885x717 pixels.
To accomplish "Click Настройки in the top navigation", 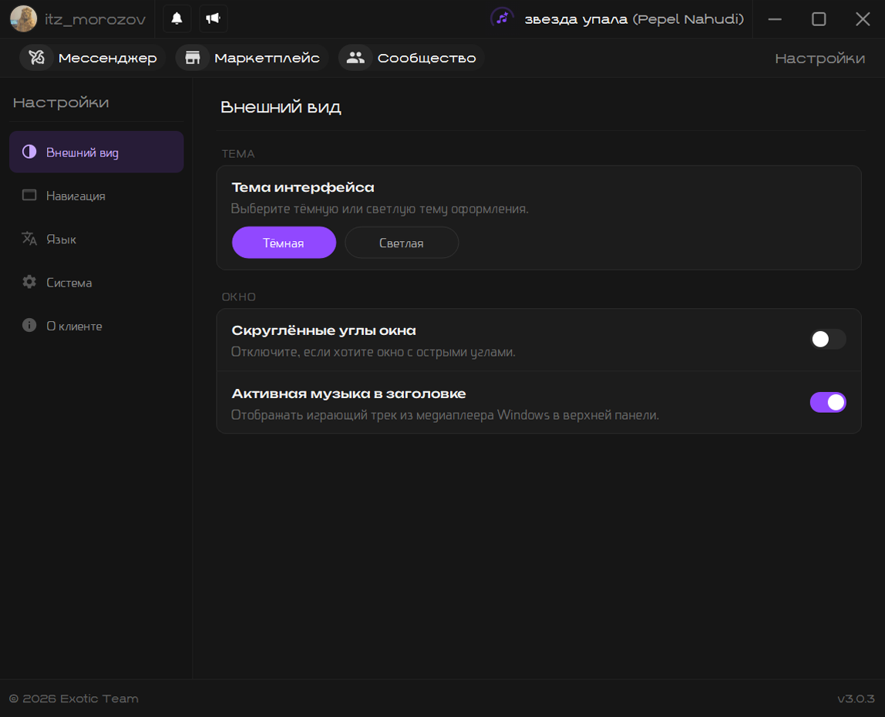I will point(819,58).
